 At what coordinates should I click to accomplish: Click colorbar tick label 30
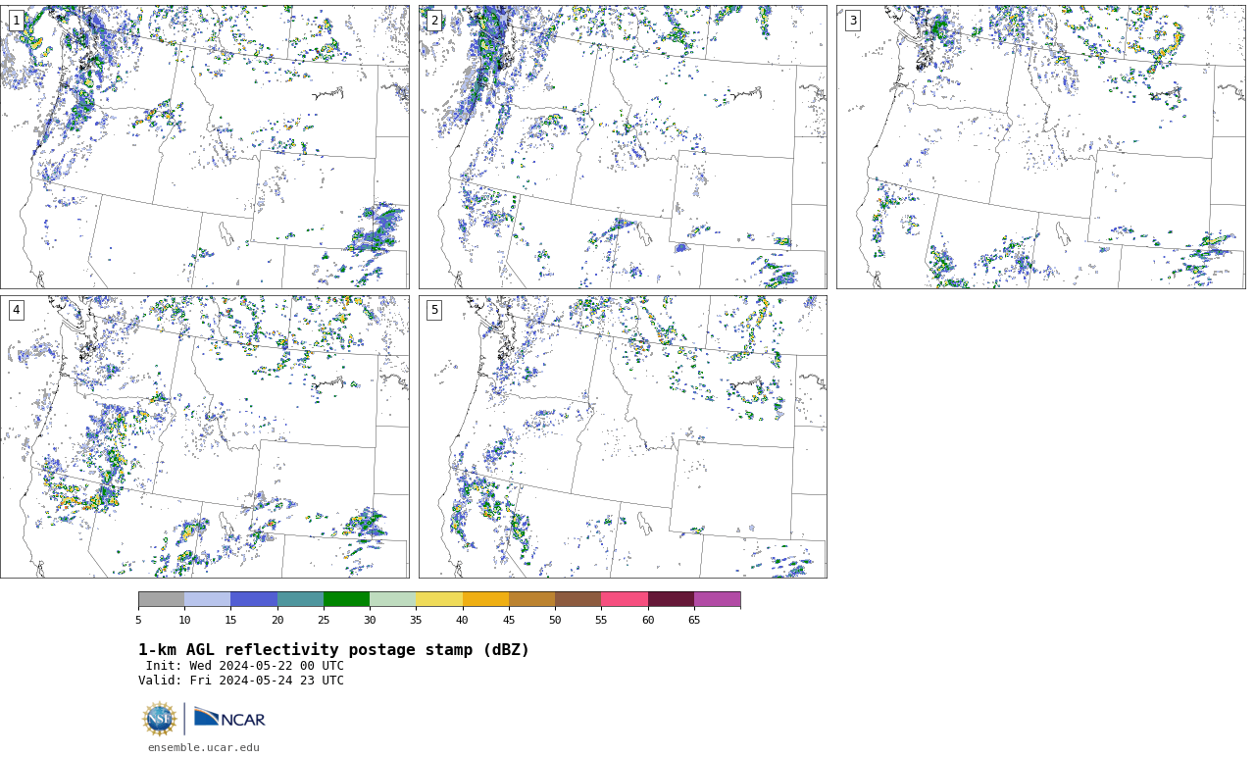tap(370, 620)
